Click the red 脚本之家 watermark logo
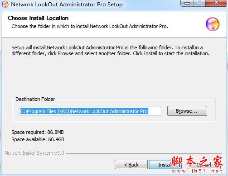228x176 pixels. 197,162
